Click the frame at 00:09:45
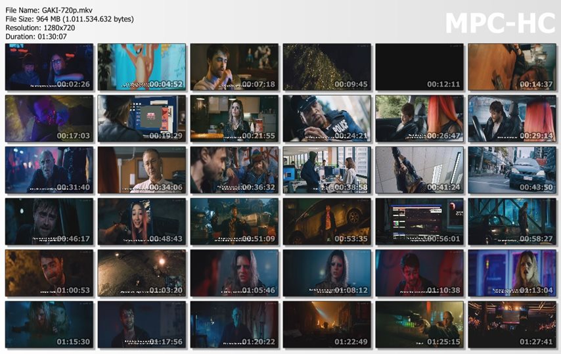 point(327,67)
